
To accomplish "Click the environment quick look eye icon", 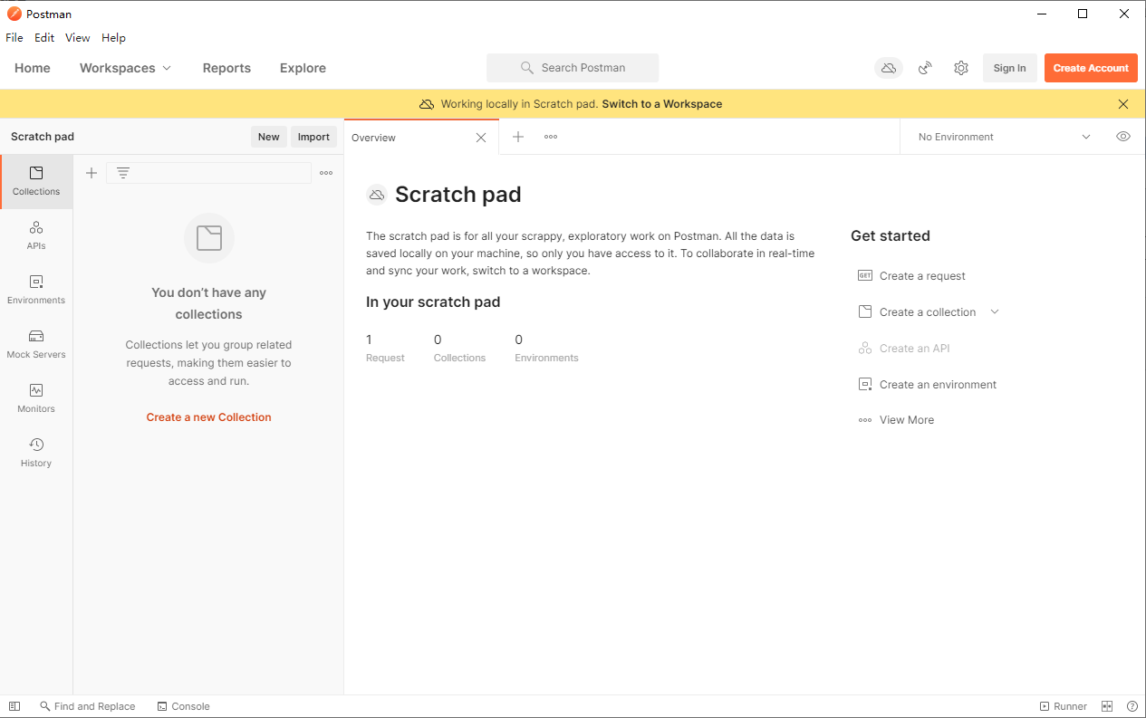I will pos(1123,137).
